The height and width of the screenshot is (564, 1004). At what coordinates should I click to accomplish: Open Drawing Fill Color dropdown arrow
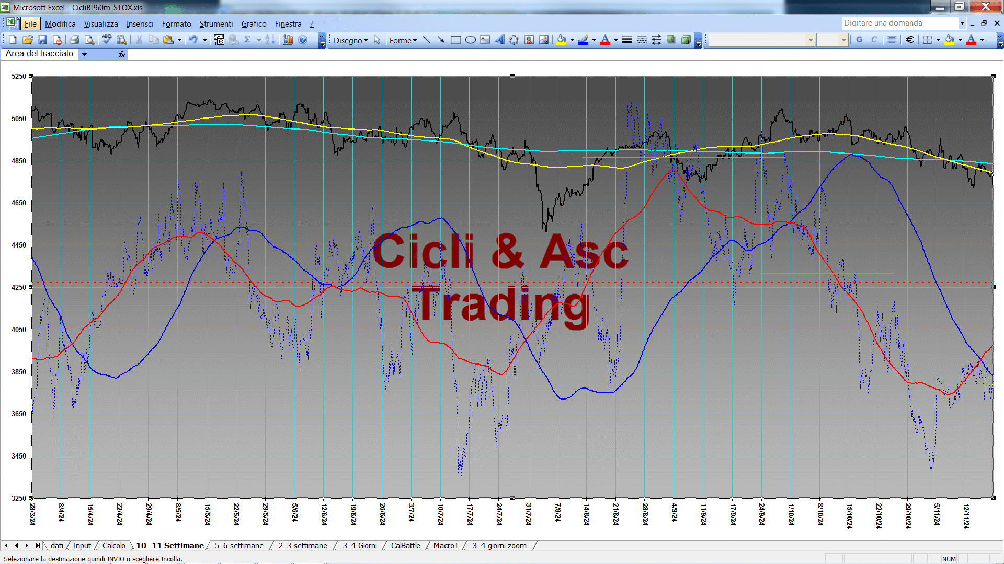pos(572,40)
